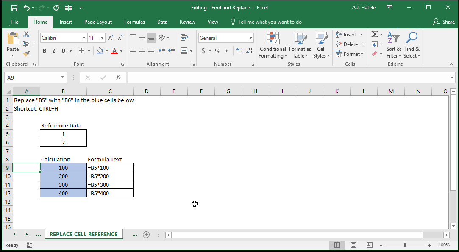459x252 pixels.
Task: Click the Select All corner triangle
Action: (8, 91)
